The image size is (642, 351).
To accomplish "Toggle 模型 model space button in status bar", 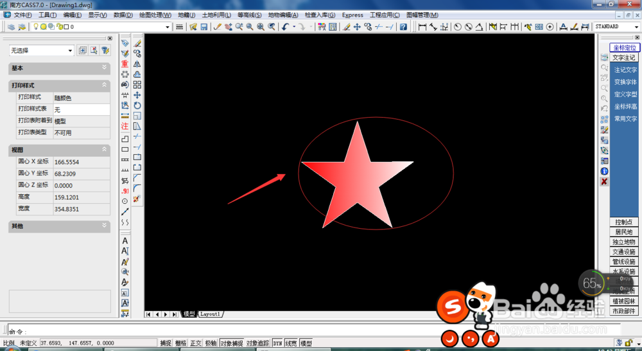I will [306, 343].
